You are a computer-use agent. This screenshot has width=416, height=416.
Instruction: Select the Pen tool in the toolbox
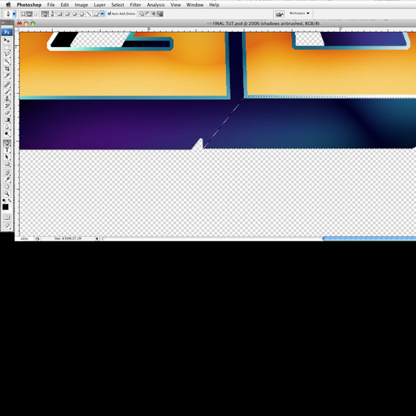click(7, 143)
